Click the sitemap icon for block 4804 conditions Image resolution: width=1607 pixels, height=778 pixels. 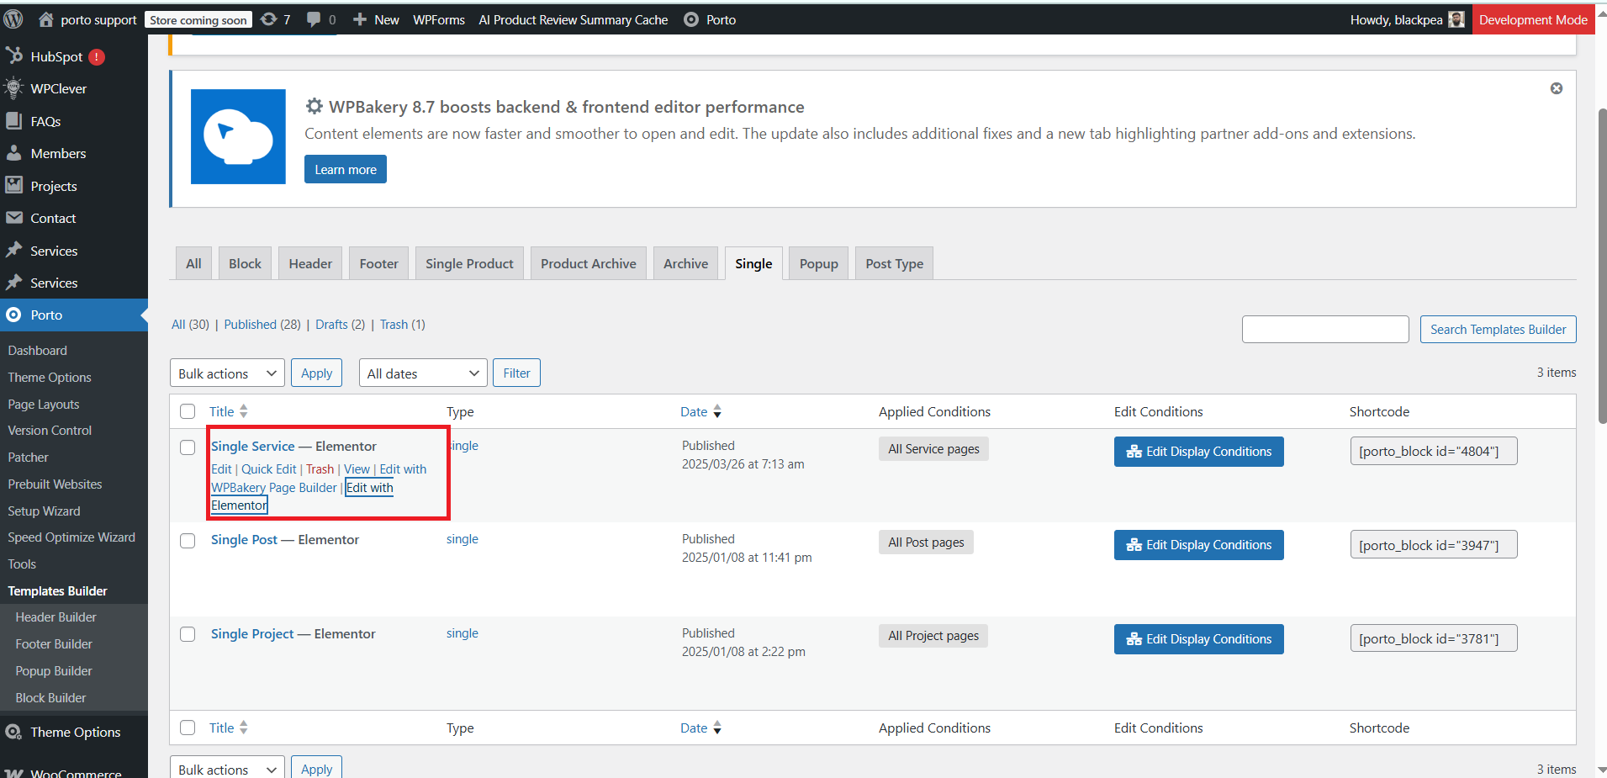point(1134,452)
